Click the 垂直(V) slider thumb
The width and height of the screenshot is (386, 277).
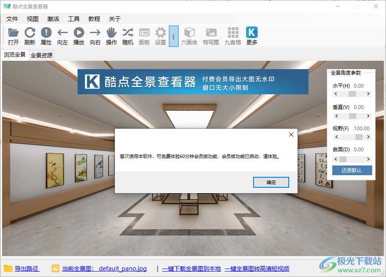[353, 116]
